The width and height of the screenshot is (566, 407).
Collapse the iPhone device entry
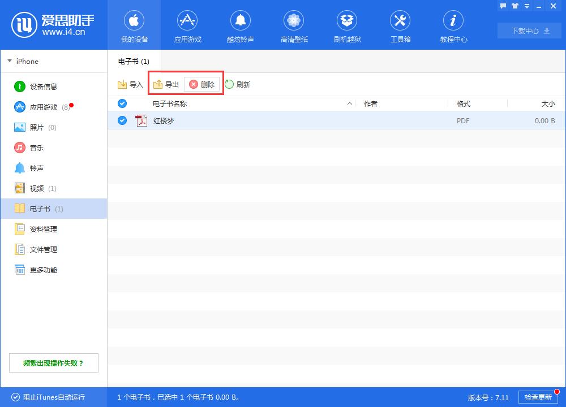coord(9,61)
